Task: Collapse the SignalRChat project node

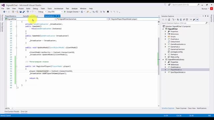Action: tap(163, 29)
